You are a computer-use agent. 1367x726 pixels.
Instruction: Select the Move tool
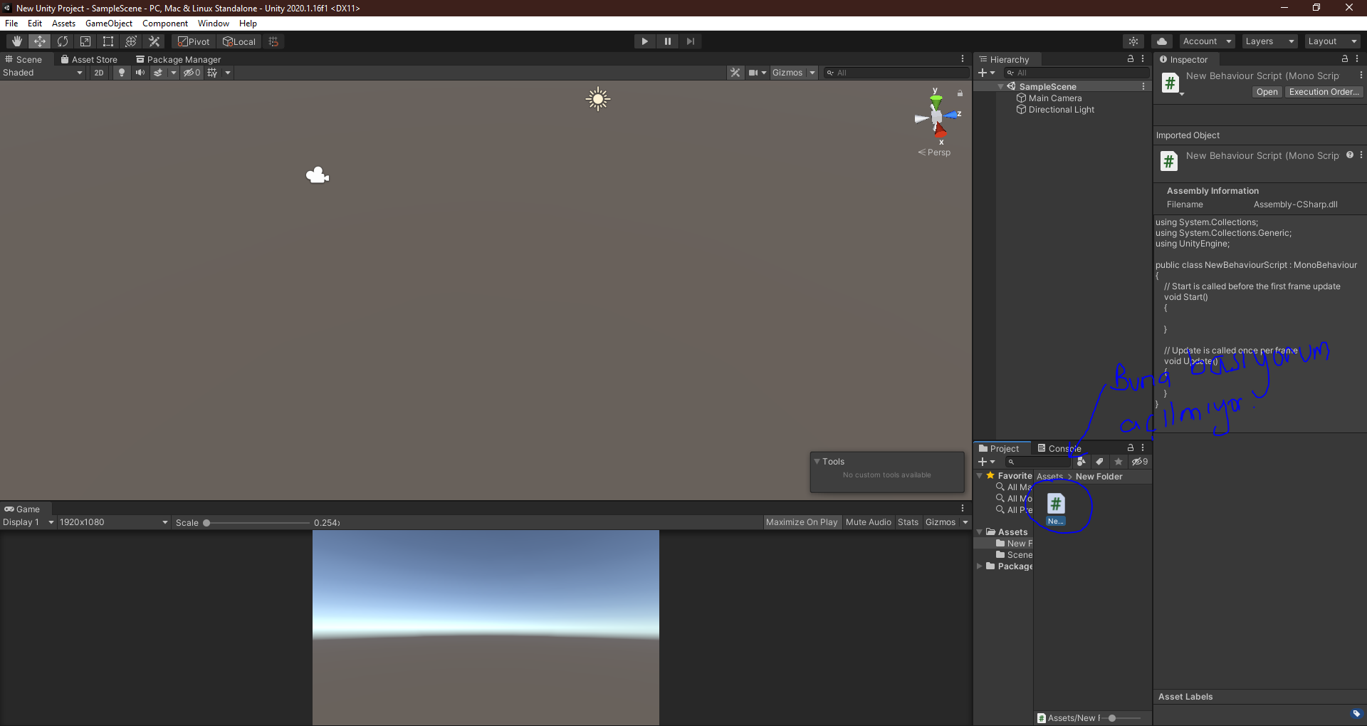pyautogui.click(x=40, y=41)
